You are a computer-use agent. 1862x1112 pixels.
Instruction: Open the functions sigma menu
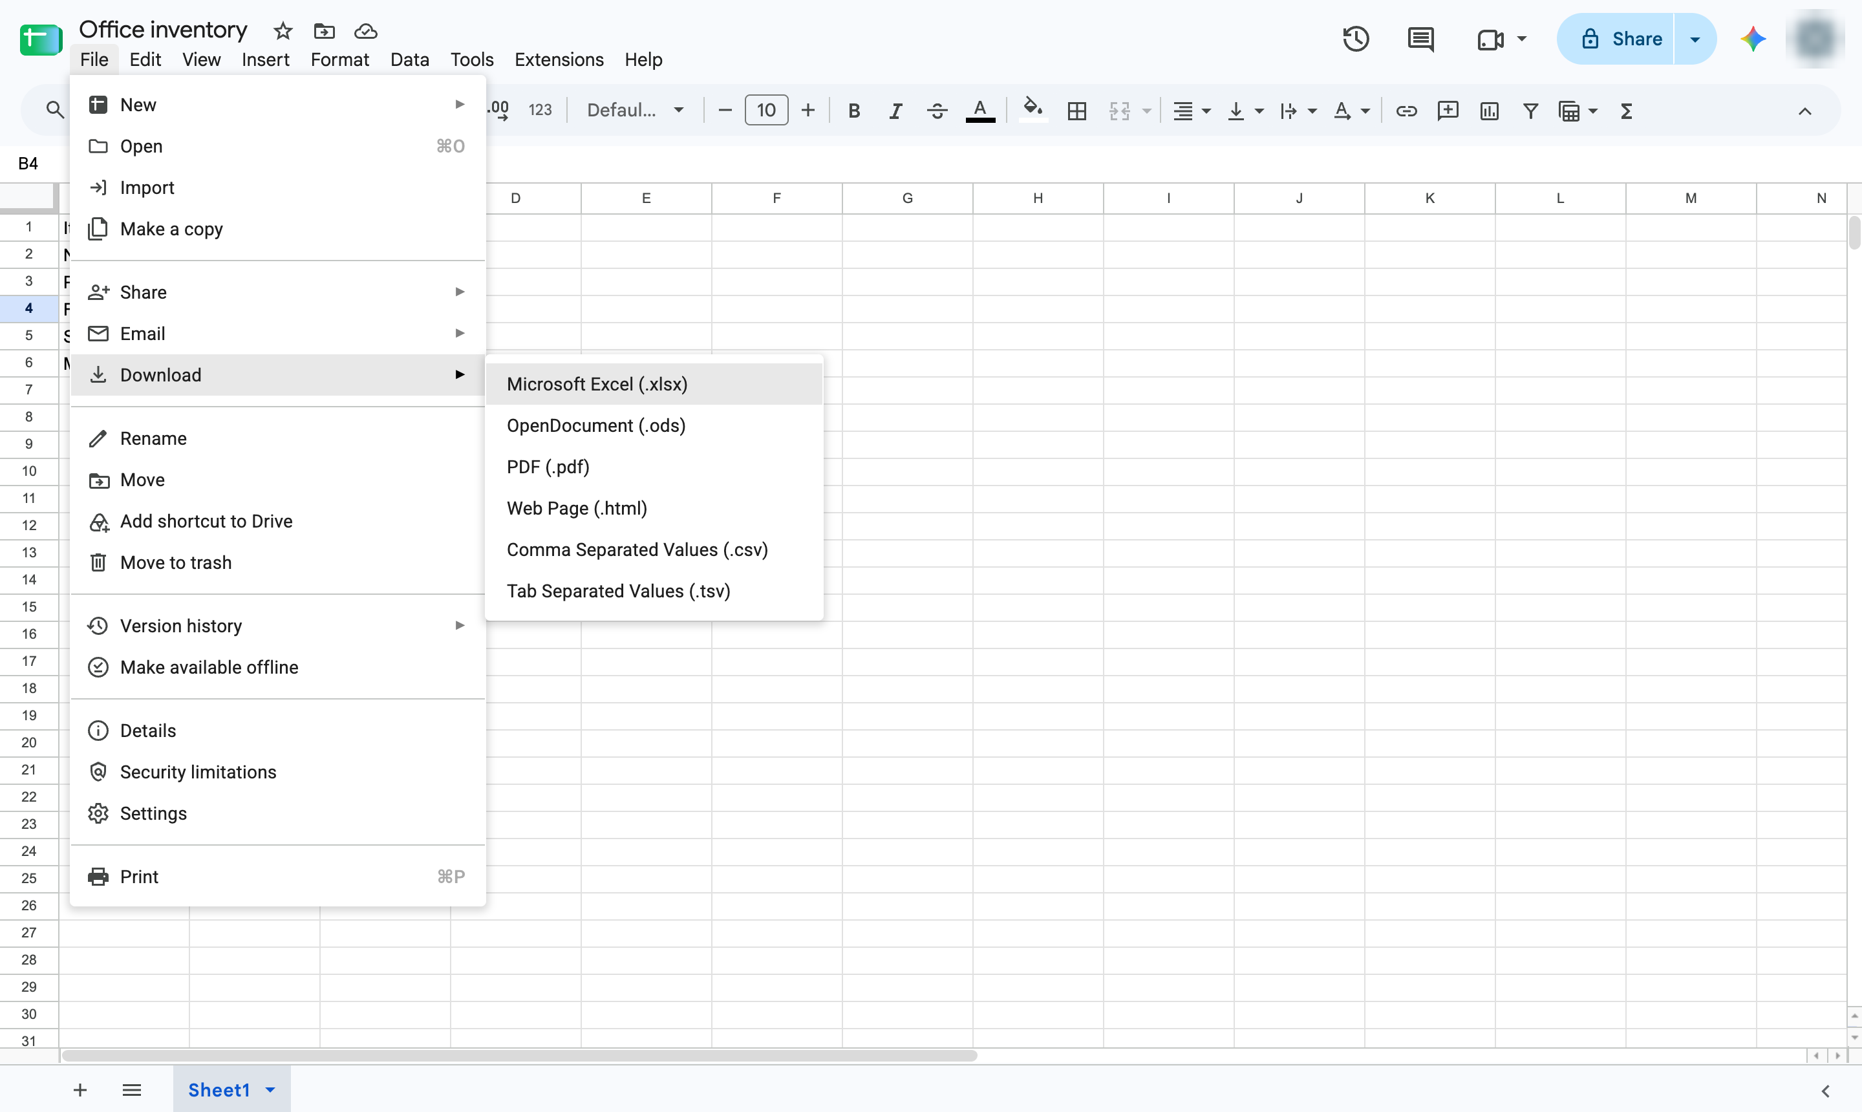tap(1626, 111)
